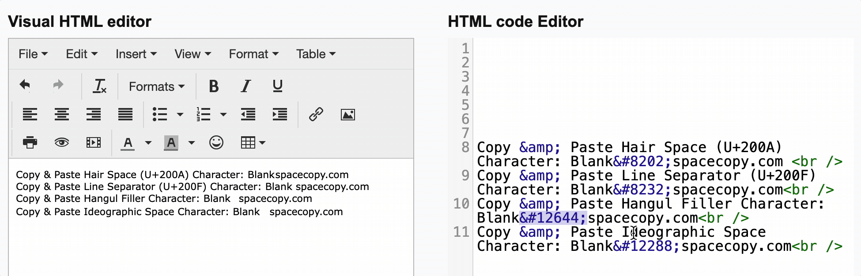Apply the text color swatch button

click(128, 142)
